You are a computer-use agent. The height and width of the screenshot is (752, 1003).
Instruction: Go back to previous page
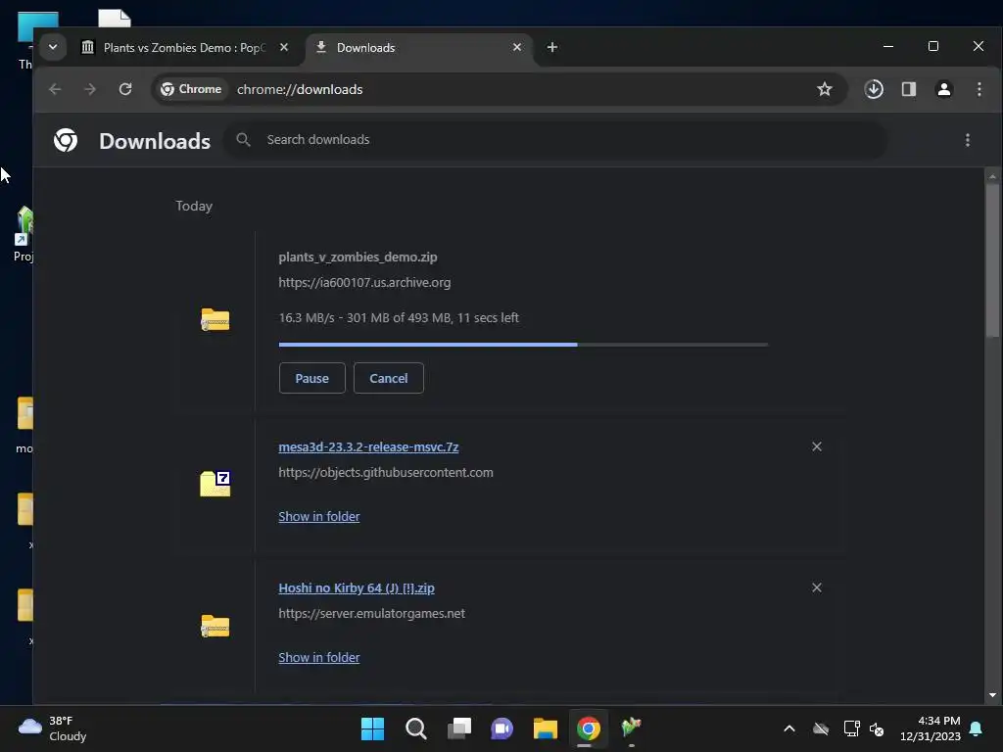(55, 89)
